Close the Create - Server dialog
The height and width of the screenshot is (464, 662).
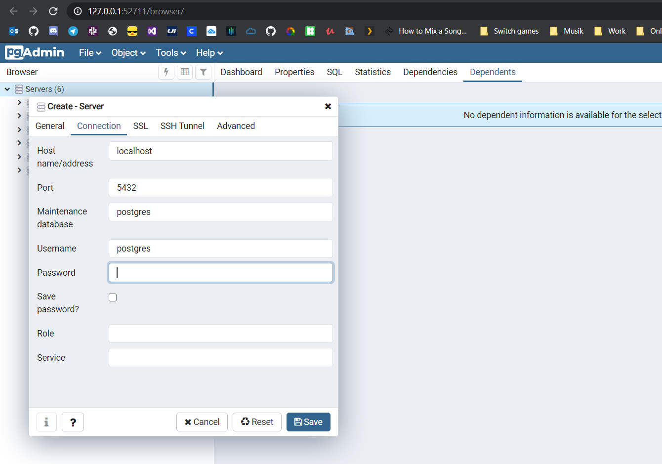pyautogui.click(x=328, y=106)
